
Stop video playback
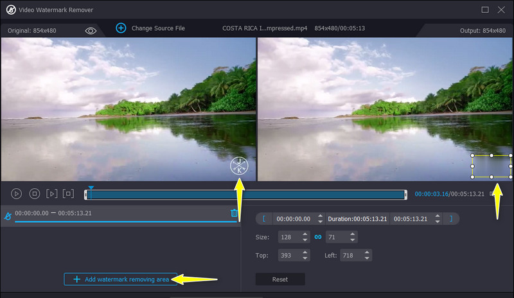pos(35,193)
